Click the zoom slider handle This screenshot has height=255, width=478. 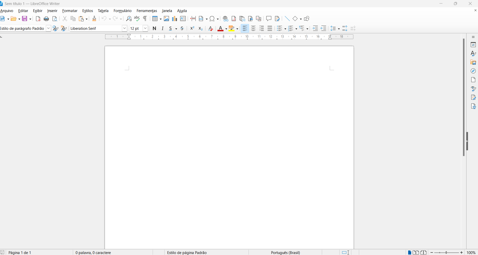[447, 252]
